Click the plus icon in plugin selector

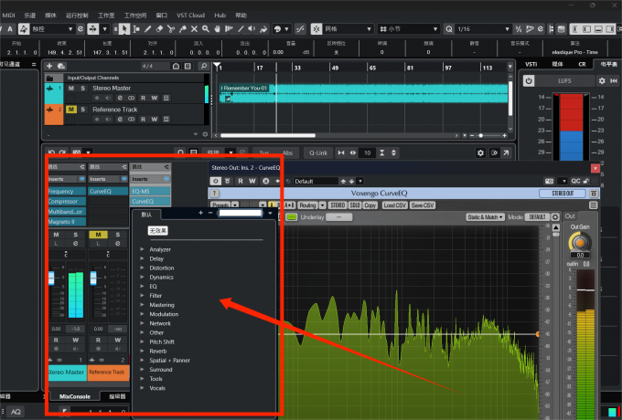coord(200,213)
